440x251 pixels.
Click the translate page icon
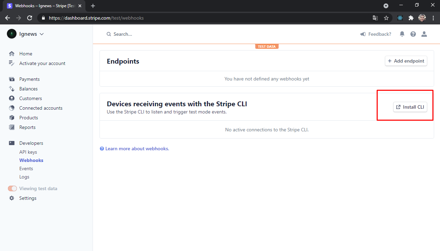(375, 18)
